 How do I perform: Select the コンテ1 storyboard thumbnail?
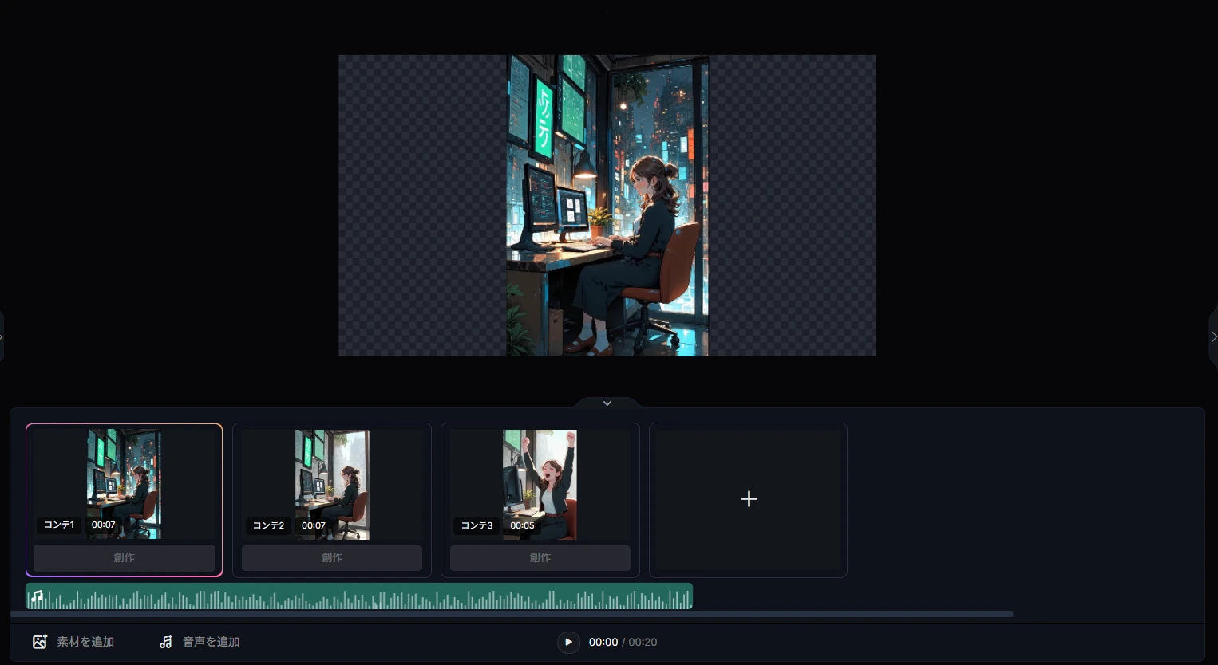point(124,483)
